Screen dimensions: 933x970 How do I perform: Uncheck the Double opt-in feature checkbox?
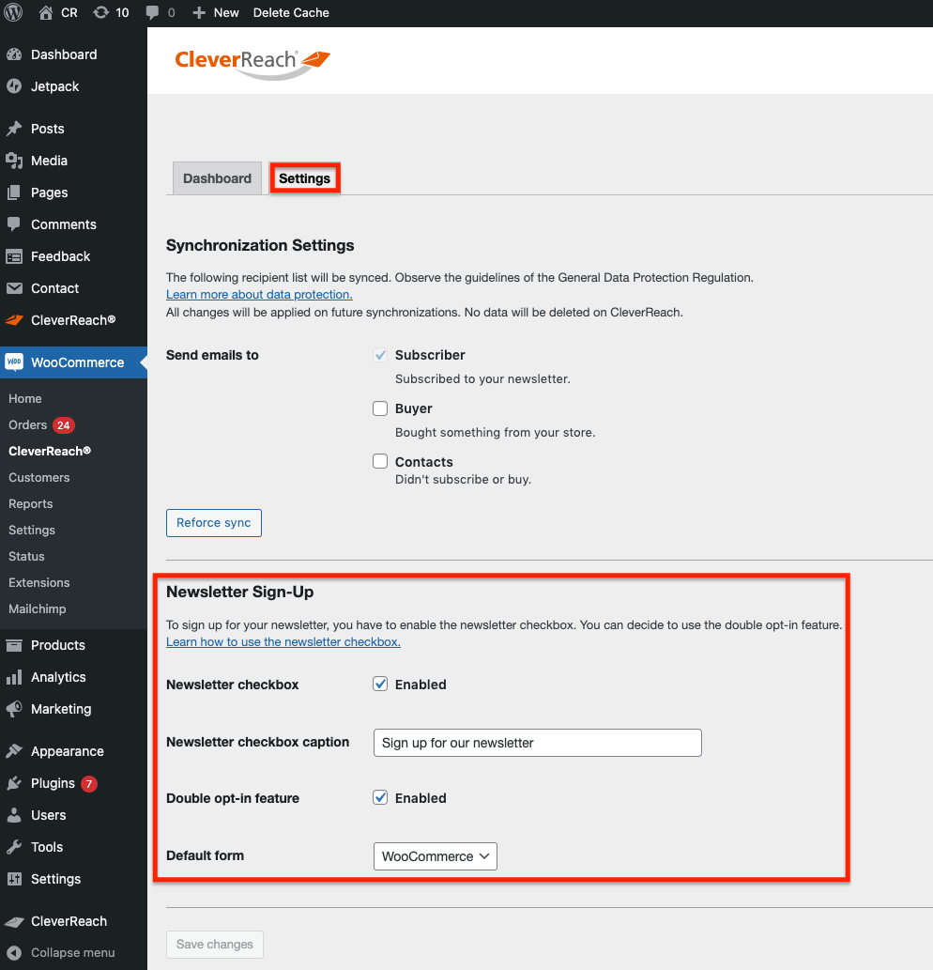[380, 798]
